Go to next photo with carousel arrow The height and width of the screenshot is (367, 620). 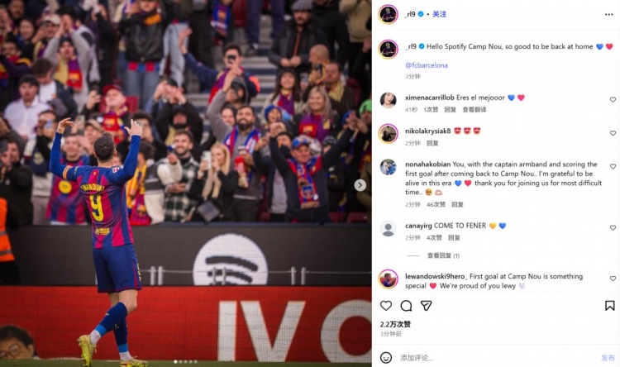pos(360,185)
